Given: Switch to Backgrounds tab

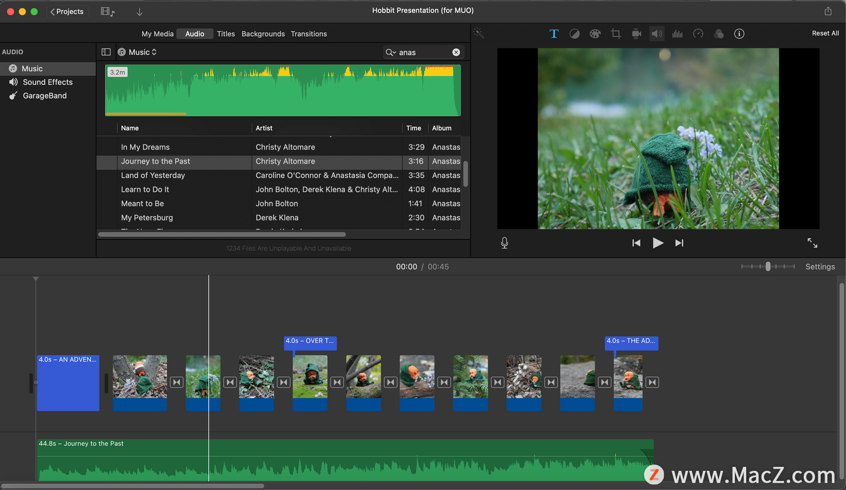Looking at the screenshot, I should 263,34.
